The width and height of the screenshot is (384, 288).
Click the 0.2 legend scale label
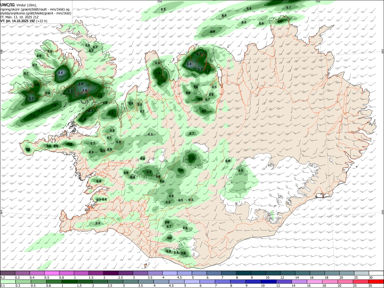coord(2,277)
